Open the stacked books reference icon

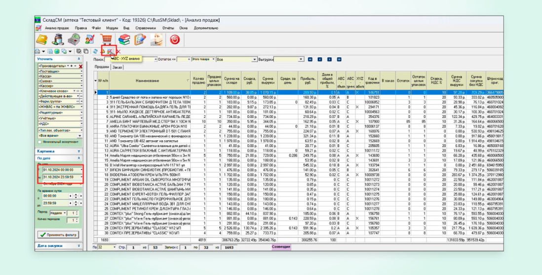(x=124, y=39)
